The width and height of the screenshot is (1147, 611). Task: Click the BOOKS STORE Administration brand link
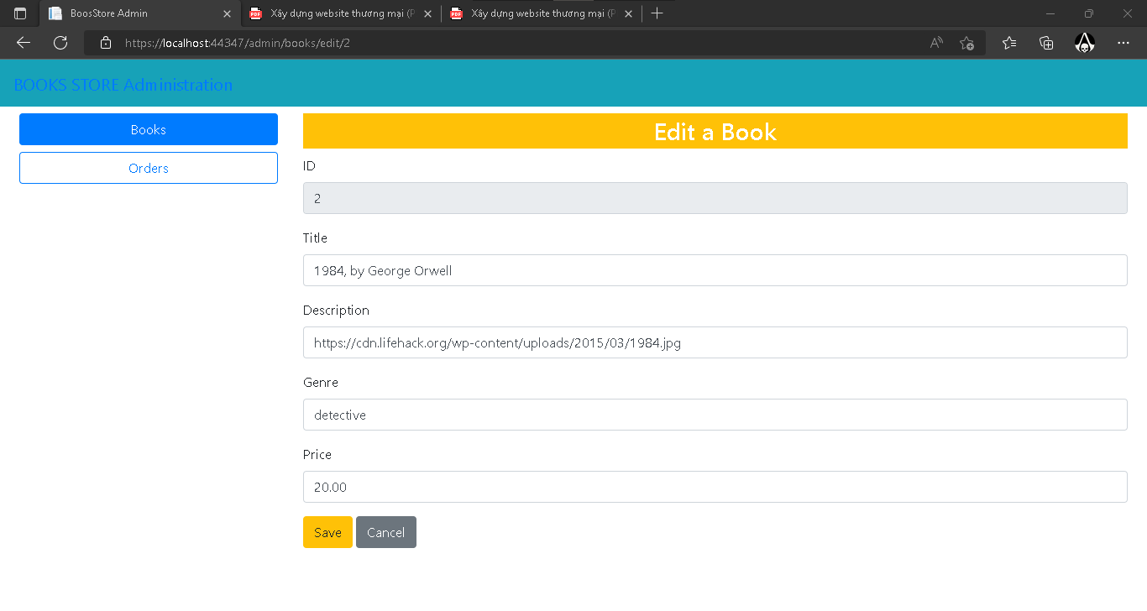(x=123, y=85)
